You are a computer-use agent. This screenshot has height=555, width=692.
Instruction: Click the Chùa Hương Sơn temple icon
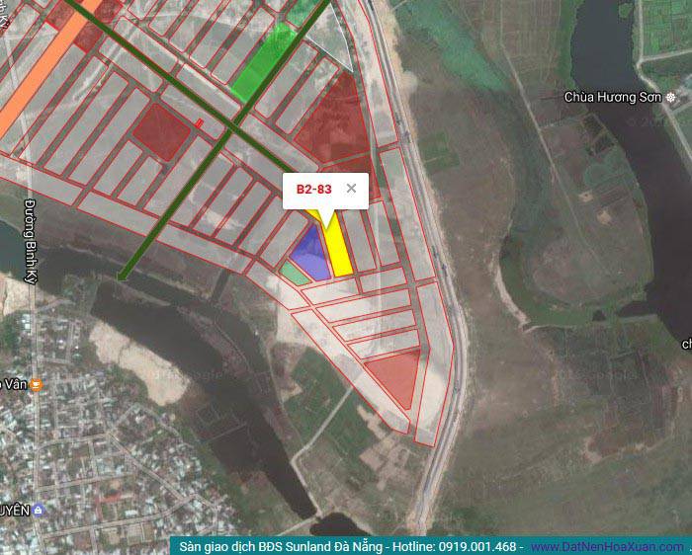point(671,97)
